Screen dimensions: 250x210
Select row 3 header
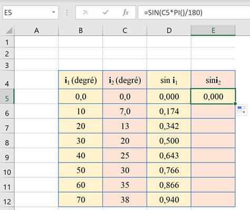7,65
